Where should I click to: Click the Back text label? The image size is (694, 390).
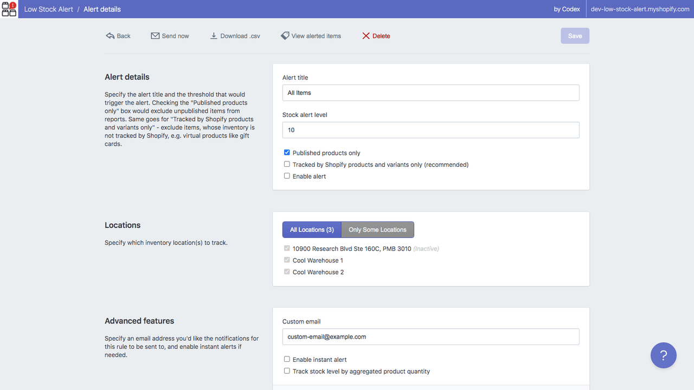(x=124, y=36)
